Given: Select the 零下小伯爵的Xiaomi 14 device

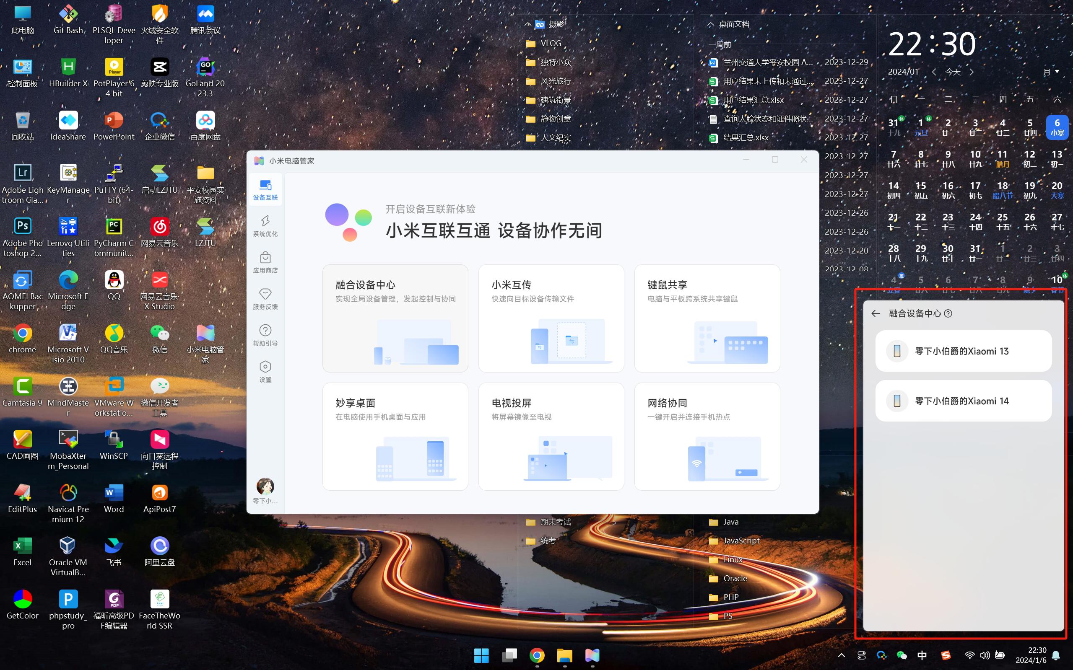Looking at the screenshot, I should tap(963, 401).
